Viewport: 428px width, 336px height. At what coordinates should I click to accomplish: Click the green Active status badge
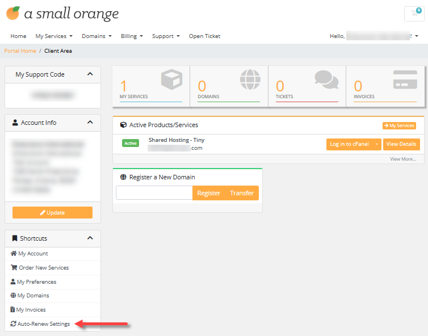pyautogui.click(x=131, y=143)
